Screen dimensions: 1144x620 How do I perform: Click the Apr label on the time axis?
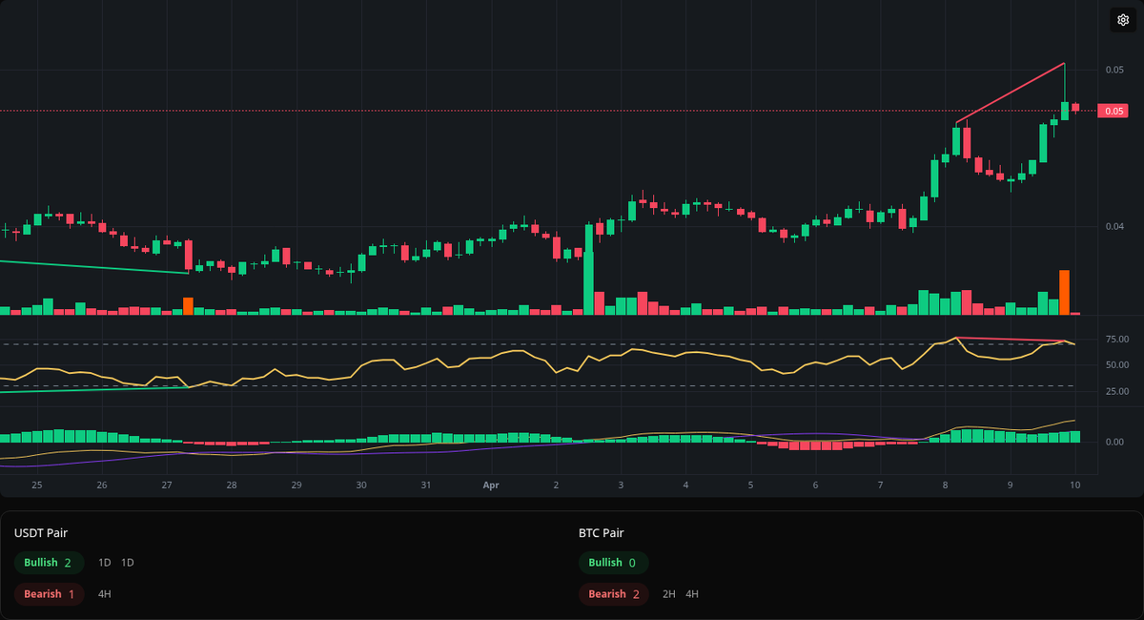491,486
